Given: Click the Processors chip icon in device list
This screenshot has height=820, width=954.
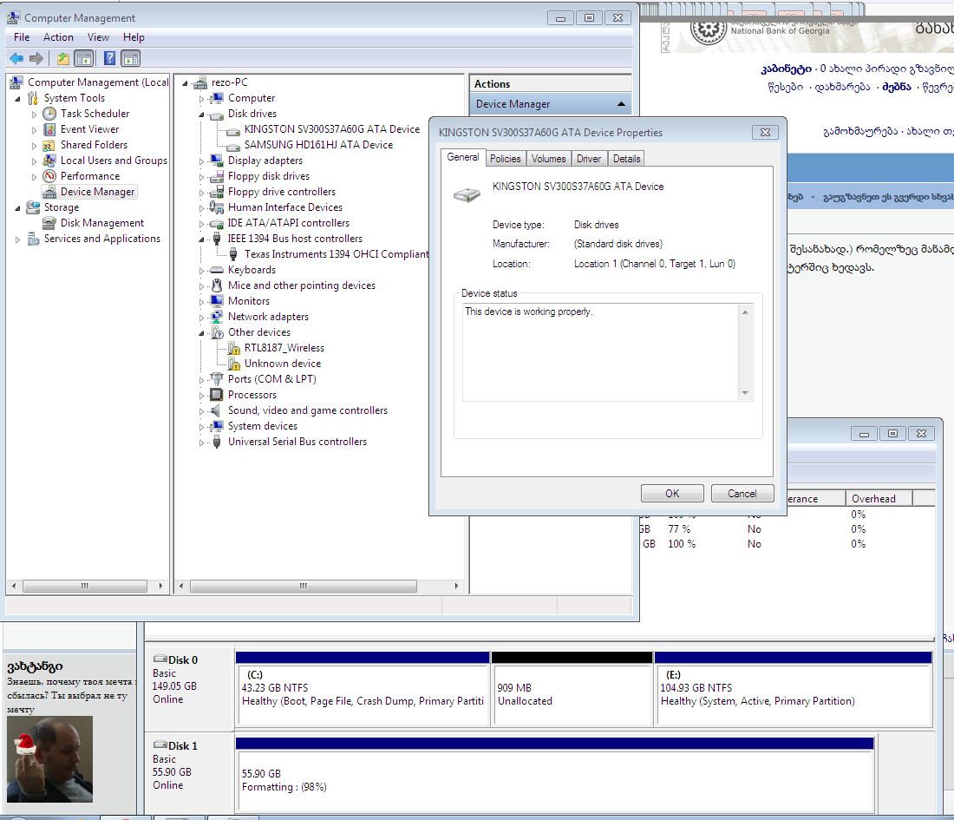Looking at the screenshot, I should coord(216,395).
